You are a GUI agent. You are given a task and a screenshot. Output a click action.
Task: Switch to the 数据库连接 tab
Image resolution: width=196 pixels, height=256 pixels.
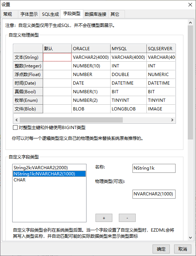tap(95, 14)
